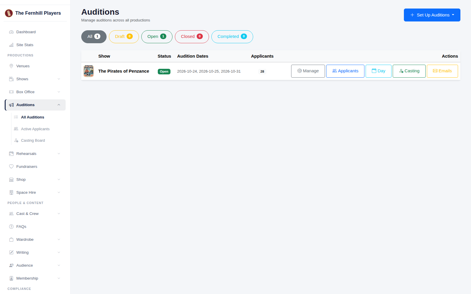
Task: Click the Shop storefront icon
Action: pyautogui.click(x=11, y=180)
